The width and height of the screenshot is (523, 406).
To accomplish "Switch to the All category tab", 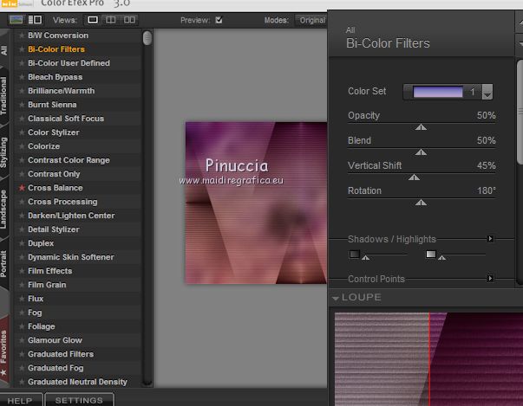I will [x=3, y=50].
